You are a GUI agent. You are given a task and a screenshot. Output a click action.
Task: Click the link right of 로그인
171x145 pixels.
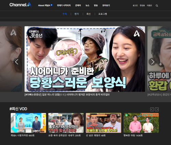(142, 5)
